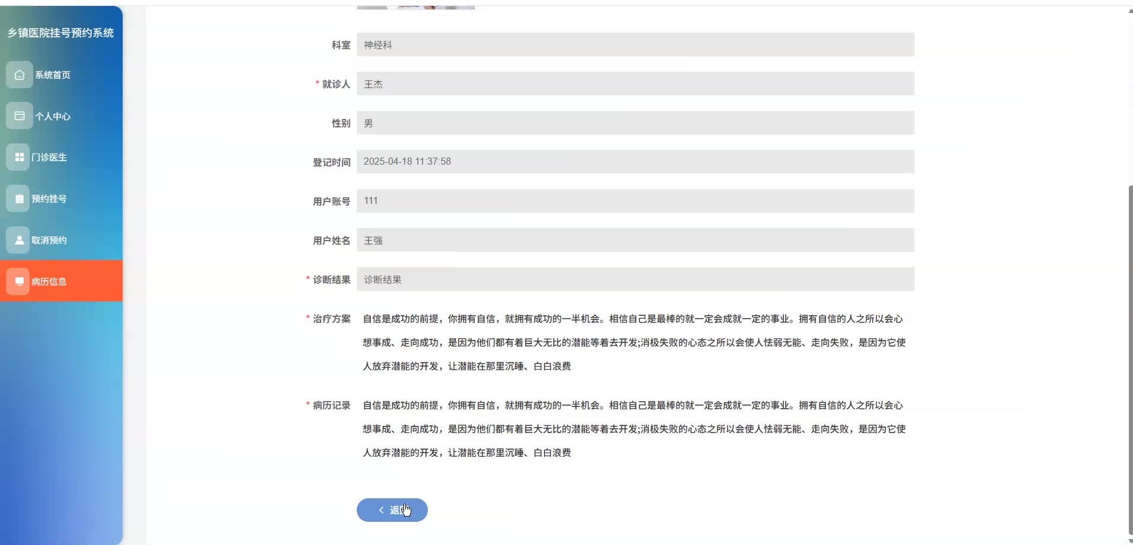This screenshot has width=1133, height=545.
Task: Click the 就诊人 field label
Action: click(336, 84)
